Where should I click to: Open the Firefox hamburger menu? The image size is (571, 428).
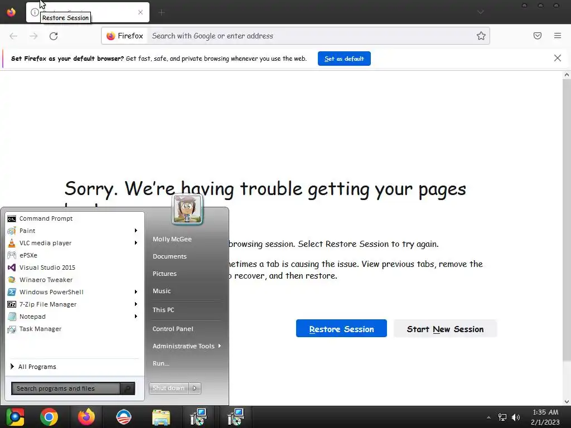pos(558,36)
